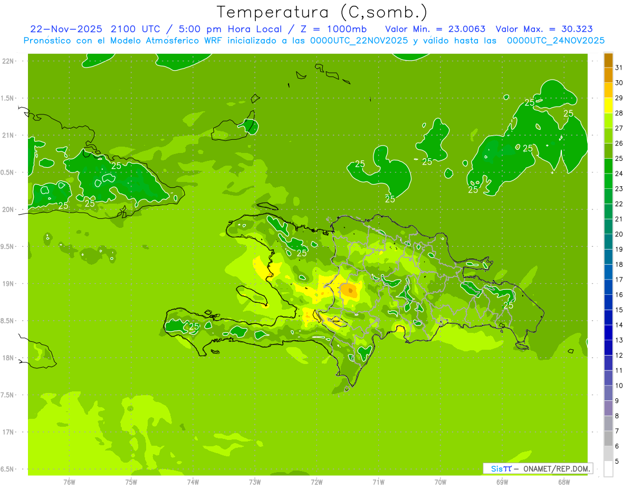
Task: Click the "21N" latitude axis label
Action: pos(8,136)
